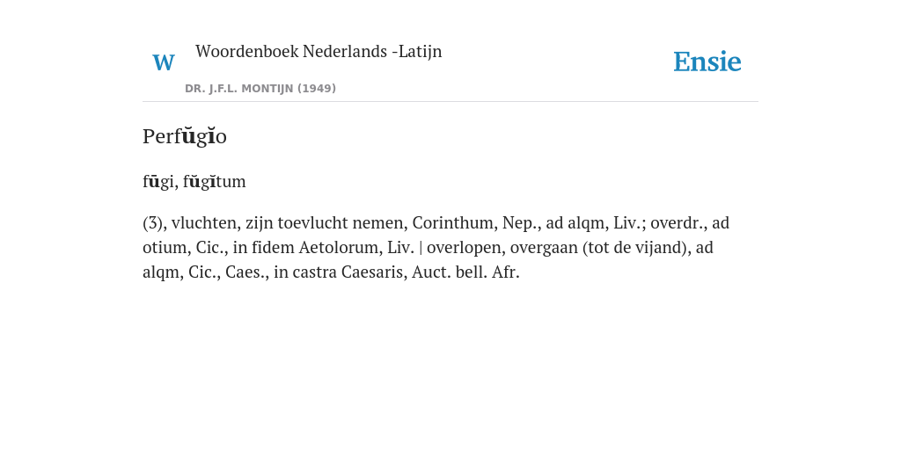Open the Ensie logo link
The height and width of the screenshot is (450, 901).
[707, 62]
